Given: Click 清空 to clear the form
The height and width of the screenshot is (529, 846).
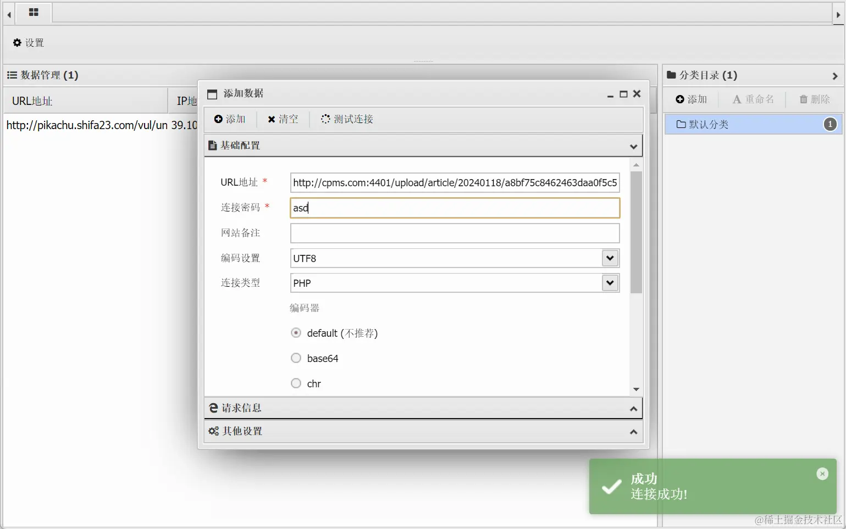Looking at the screenshot, I should pos(283,119).
